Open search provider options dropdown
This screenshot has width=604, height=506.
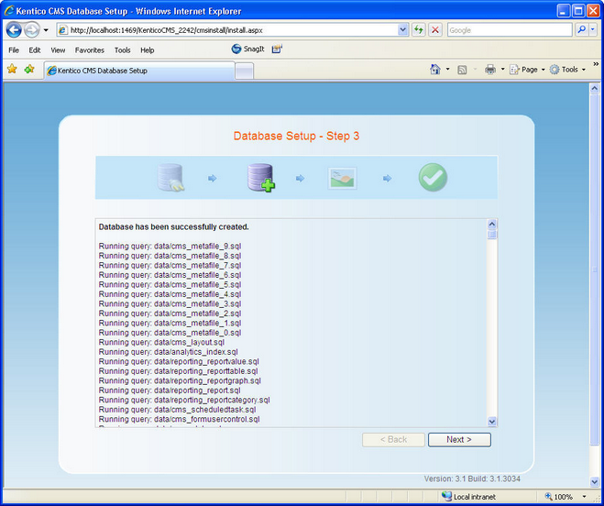[593, 29]
